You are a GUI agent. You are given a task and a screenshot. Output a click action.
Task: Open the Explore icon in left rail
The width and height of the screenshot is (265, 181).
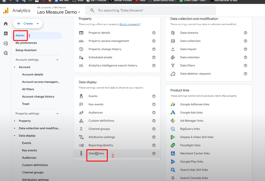(6, 43)
